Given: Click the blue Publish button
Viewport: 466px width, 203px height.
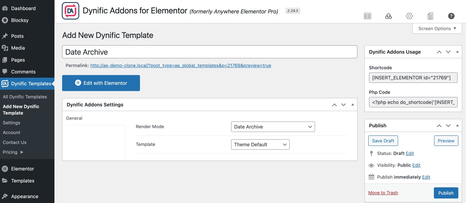Looking at the screenshot, I should click(x=446, y=193).
